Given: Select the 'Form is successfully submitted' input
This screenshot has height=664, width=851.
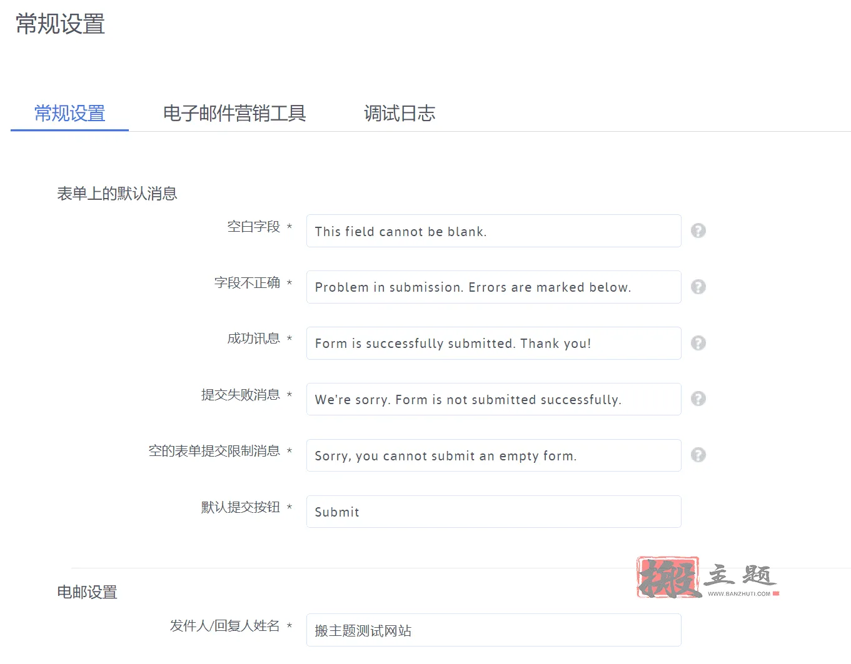Looking at the screenshot, I should 493,344.
